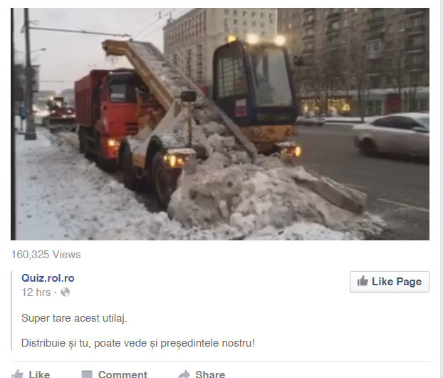Click the post text 'Super tare acest utilaj.'
This screenshot has height=378, width=443.
74,318
